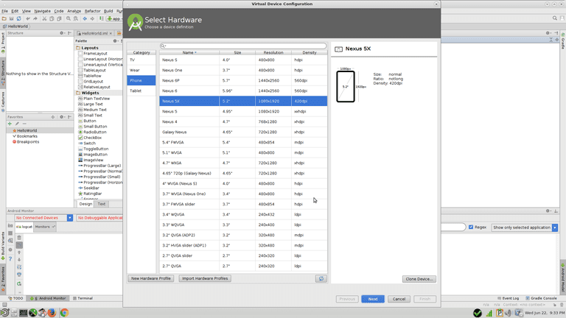Click the Android Monitor help question icon

tap(10, 259)
